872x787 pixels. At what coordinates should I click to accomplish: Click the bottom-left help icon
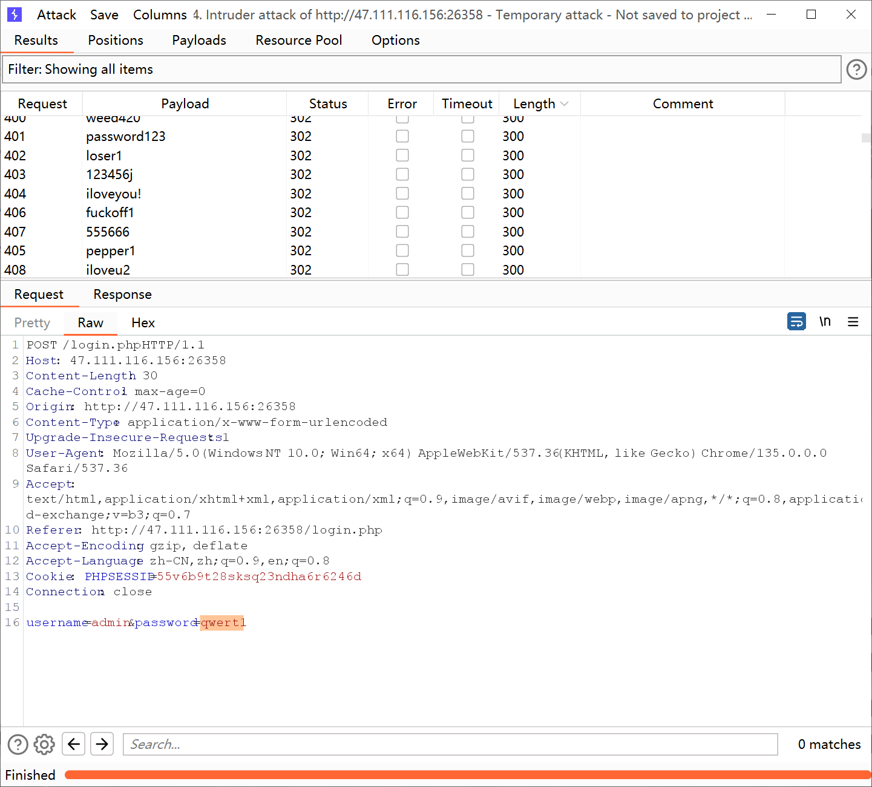coord(18,744)
